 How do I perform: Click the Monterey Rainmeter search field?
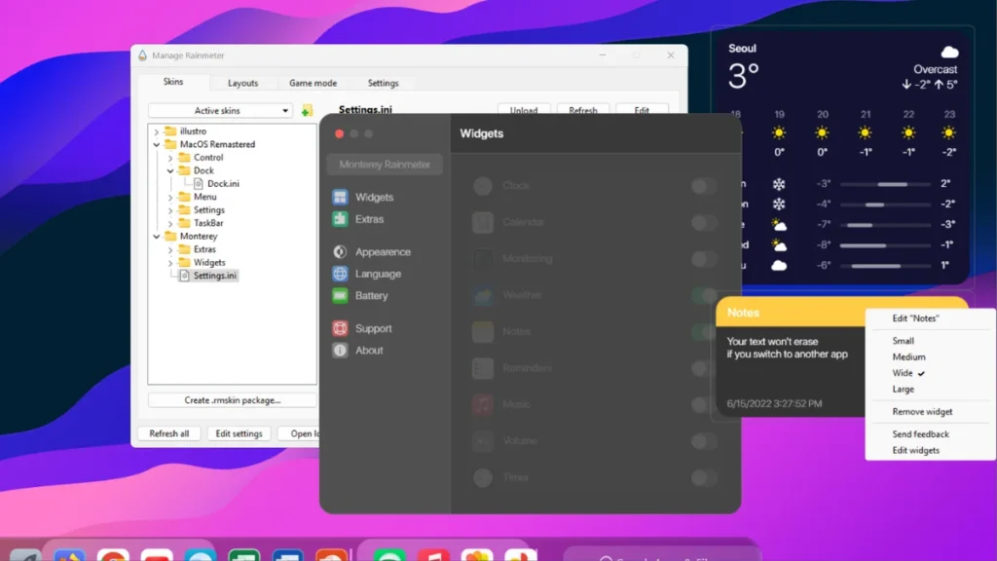(385, 164)
